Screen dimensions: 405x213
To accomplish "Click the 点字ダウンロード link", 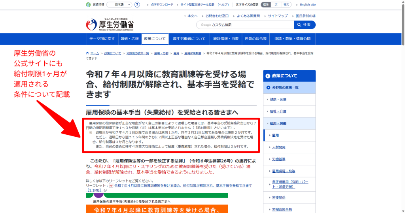I will (x=162, y=5).
